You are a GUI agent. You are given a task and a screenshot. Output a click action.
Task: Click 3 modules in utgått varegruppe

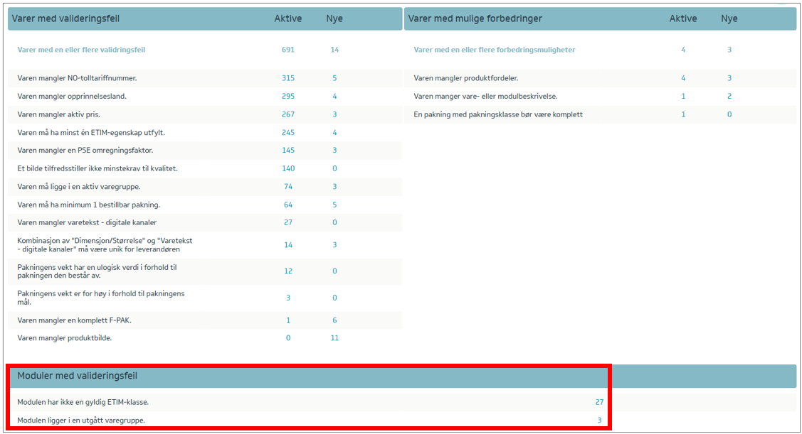pos(599,421)
